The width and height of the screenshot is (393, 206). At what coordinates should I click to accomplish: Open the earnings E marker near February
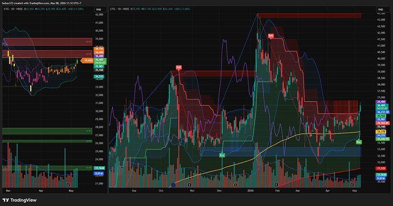[276, 185]
